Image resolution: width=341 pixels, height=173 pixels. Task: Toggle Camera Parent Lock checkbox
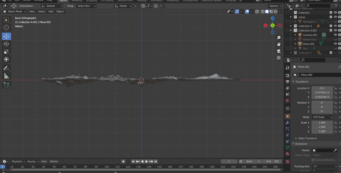tap(313, 160)
